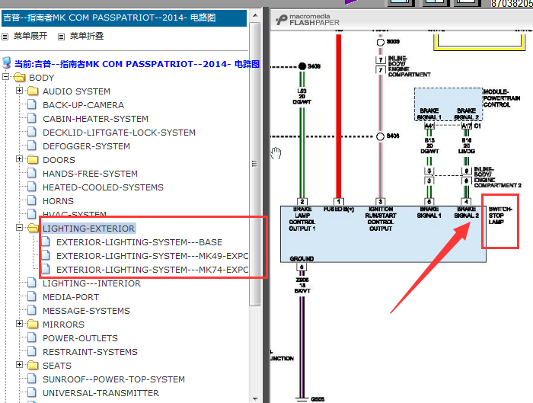Click the DOORS folder icon

[x=33, y=159]
